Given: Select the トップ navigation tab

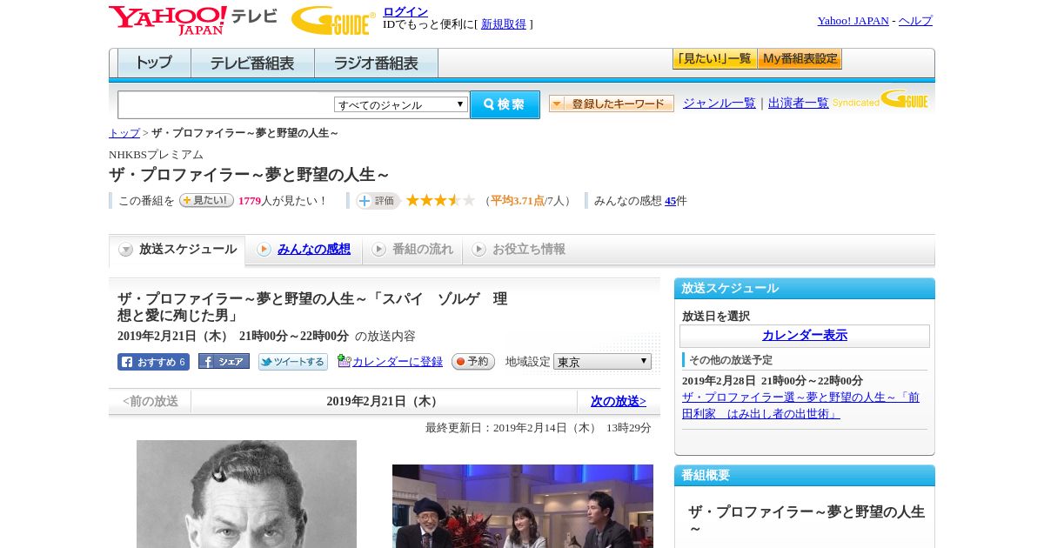Looking at the screenshot, I should 154,63.
